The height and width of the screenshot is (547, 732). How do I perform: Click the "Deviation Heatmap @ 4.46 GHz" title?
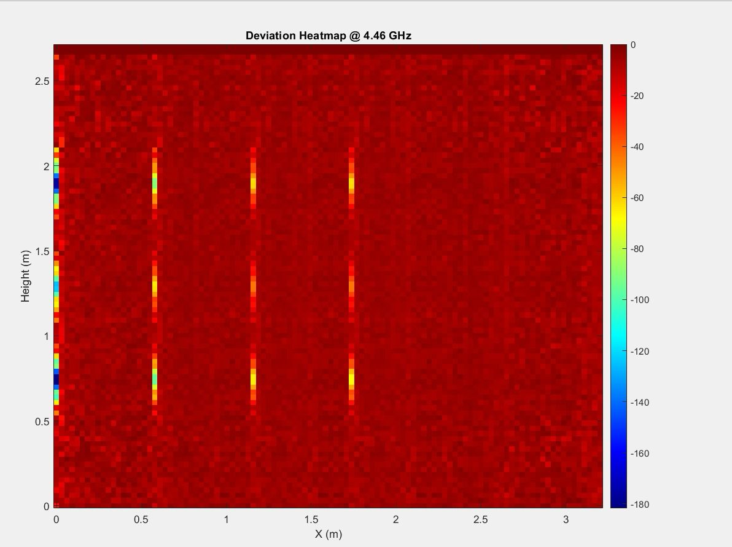coord(328,36)
